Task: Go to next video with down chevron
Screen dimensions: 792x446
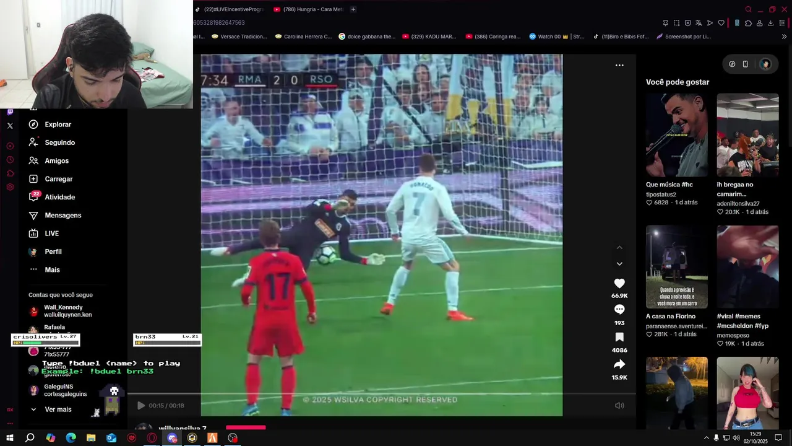Action: click(619, 264)
